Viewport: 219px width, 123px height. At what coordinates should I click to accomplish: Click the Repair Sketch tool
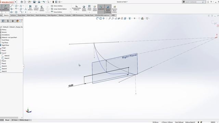(x=84, y=8)
